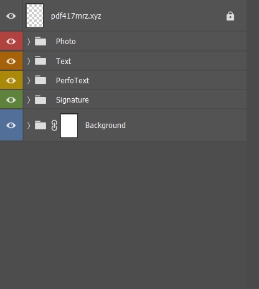Screen dimensions: 259x289
Task: Expand the Photo group chevron
Action: coord(29,42)
